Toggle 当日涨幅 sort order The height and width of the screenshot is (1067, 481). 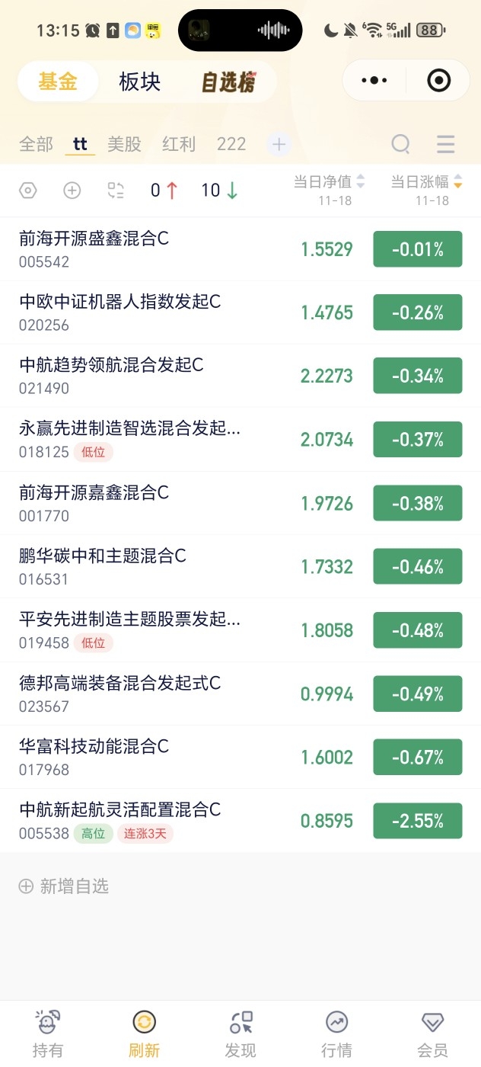click(457, 182)
